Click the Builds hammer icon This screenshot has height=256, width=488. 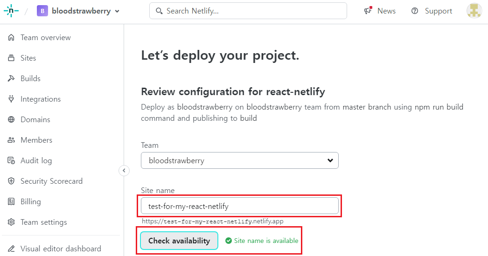click(11, 78)
